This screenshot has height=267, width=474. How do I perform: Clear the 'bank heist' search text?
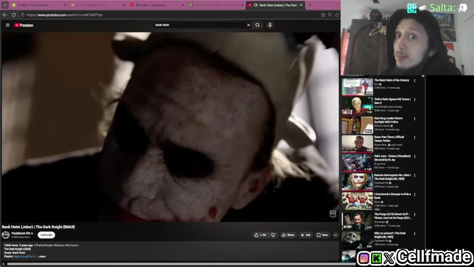[248, 25]
